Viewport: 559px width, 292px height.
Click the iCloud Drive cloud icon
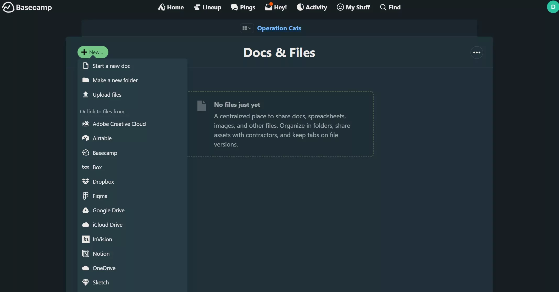coord(85,225)
